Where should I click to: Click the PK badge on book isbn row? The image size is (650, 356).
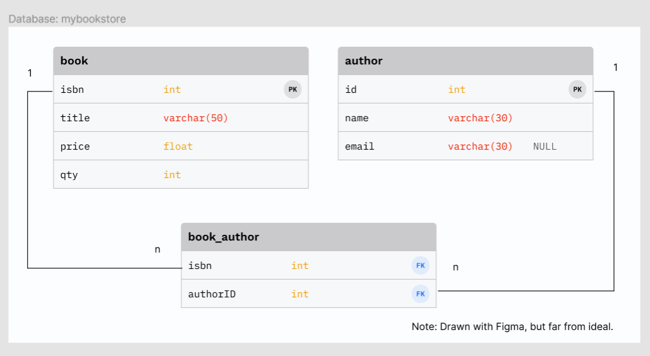292,90
